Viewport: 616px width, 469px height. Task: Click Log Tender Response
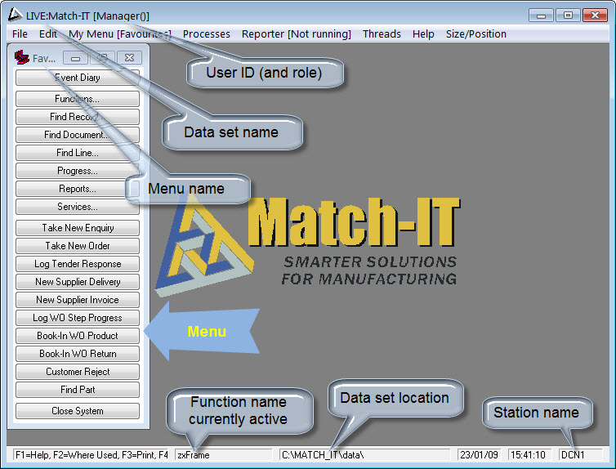[78, 264]
